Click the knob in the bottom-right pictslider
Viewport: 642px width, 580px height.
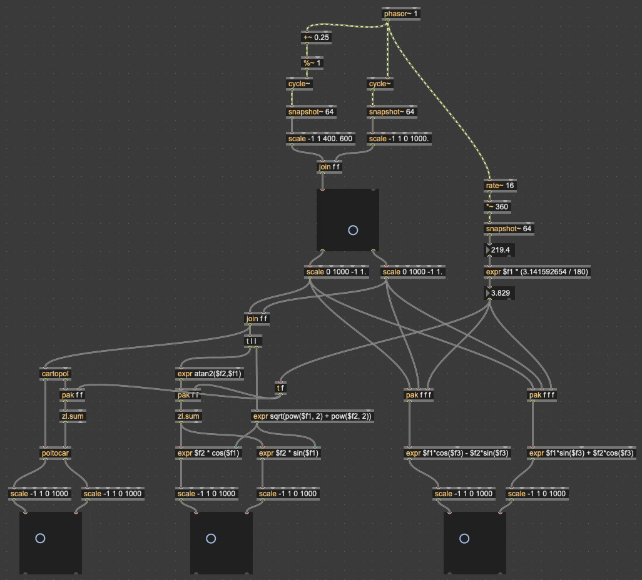(x=464, y=539)
